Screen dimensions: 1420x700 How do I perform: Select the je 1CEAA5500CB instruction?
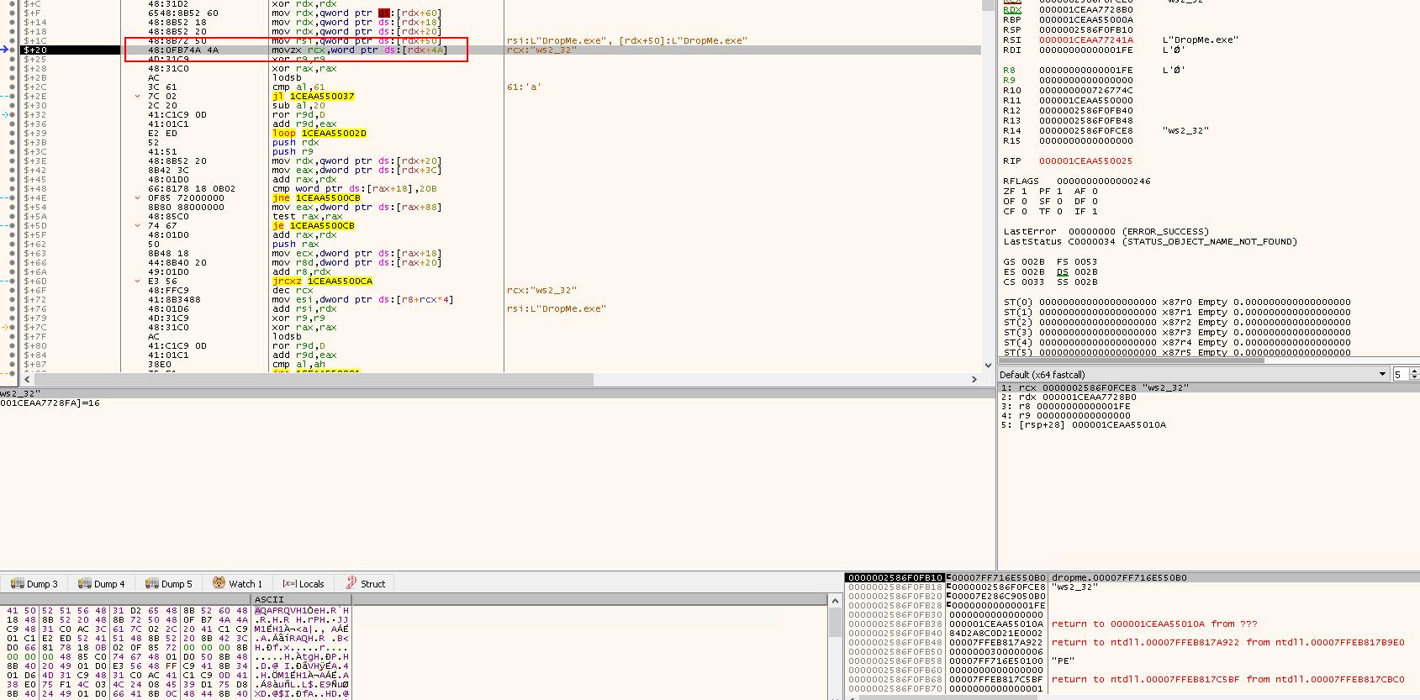[314, 226]
